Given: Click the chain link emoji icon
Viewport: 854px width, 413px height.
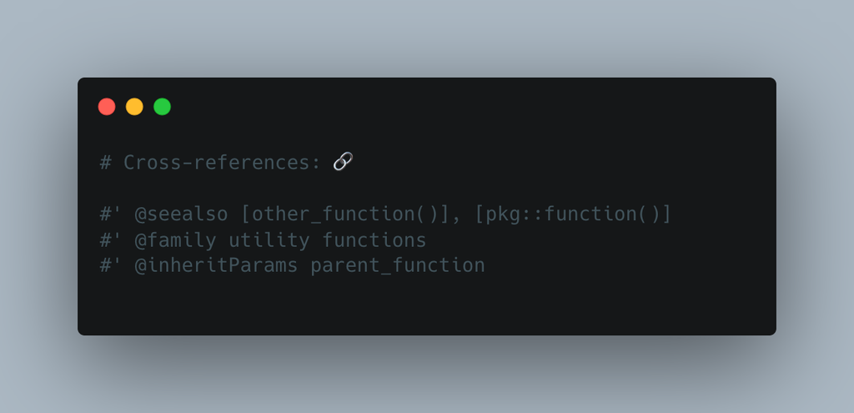Looking at the screenshot, I should [343, 162].
